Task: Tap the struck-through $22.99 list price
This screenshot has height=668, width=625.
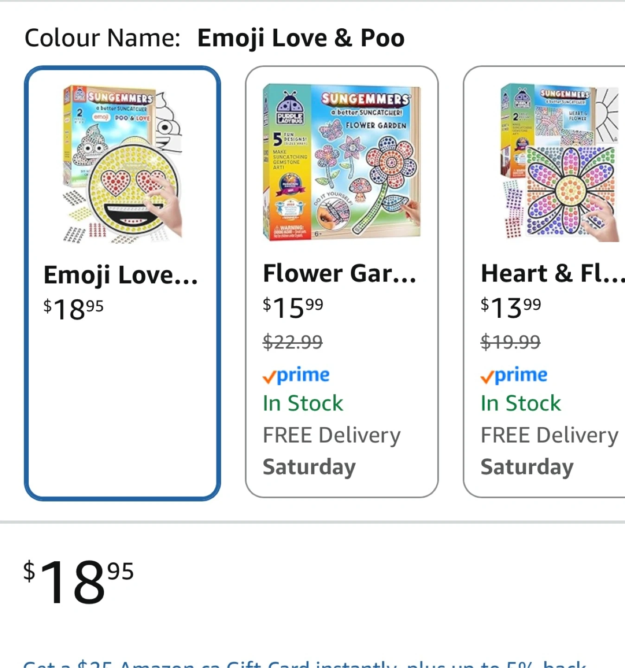Action: click(292, 342)
